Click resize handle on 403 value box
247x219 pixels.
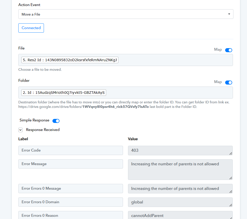click(231, 154)
